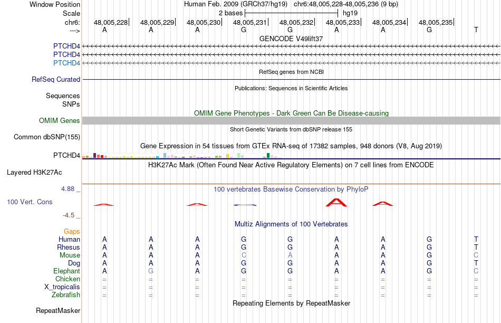Viewport: 501px width, 323px height.
Task: Click the 4.88 upper PhyloP scale value
Action: click(x=68, y=189)
